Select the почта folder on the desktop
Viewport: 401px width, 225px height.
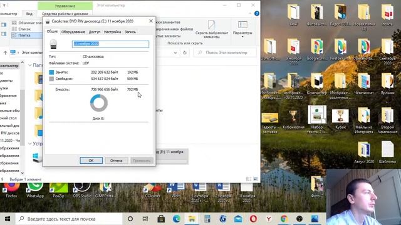pos(387,15)
